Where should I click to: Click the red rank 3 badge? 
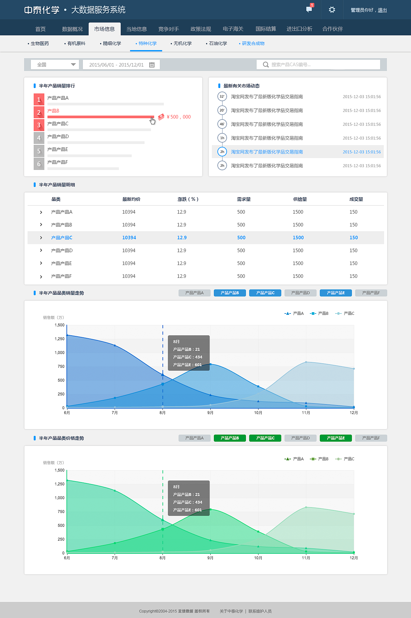click(x=39, y=125)
